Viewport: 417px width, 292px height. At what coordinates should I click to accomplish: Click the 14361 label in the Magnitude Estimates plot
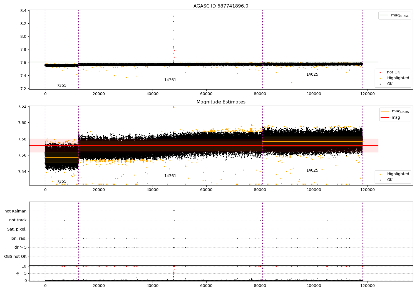[x=170, y=176]
